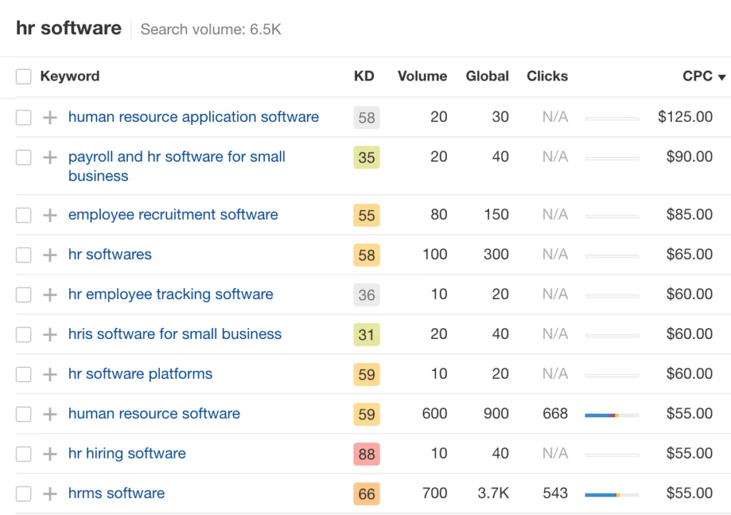The image size is (731, 515).
Task: Click the plus icon beside 'hr softwares'
Action: [x=50, y=255]
